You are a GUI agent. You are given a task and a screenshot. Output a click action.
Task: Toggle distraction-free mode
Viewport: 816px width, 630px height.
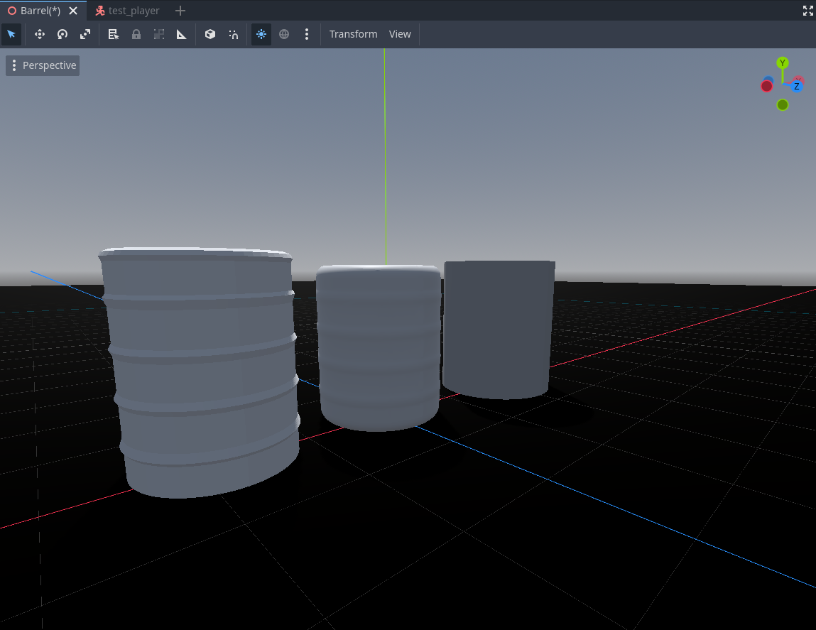point(807,11)
